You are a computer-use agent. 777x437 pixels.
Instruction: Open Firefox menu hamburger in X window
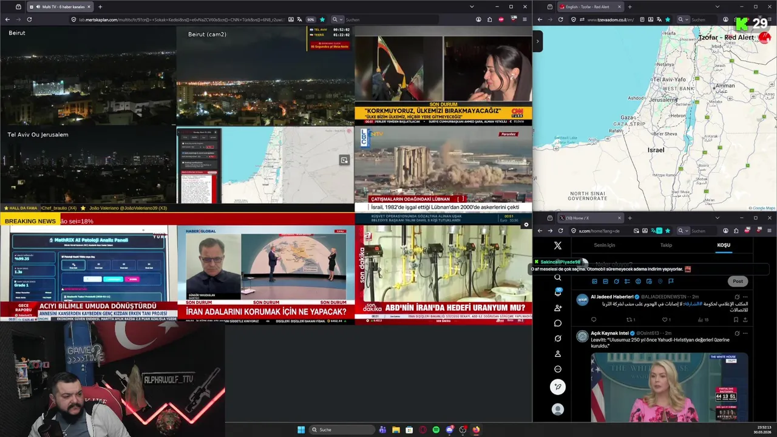click(769, 231)
